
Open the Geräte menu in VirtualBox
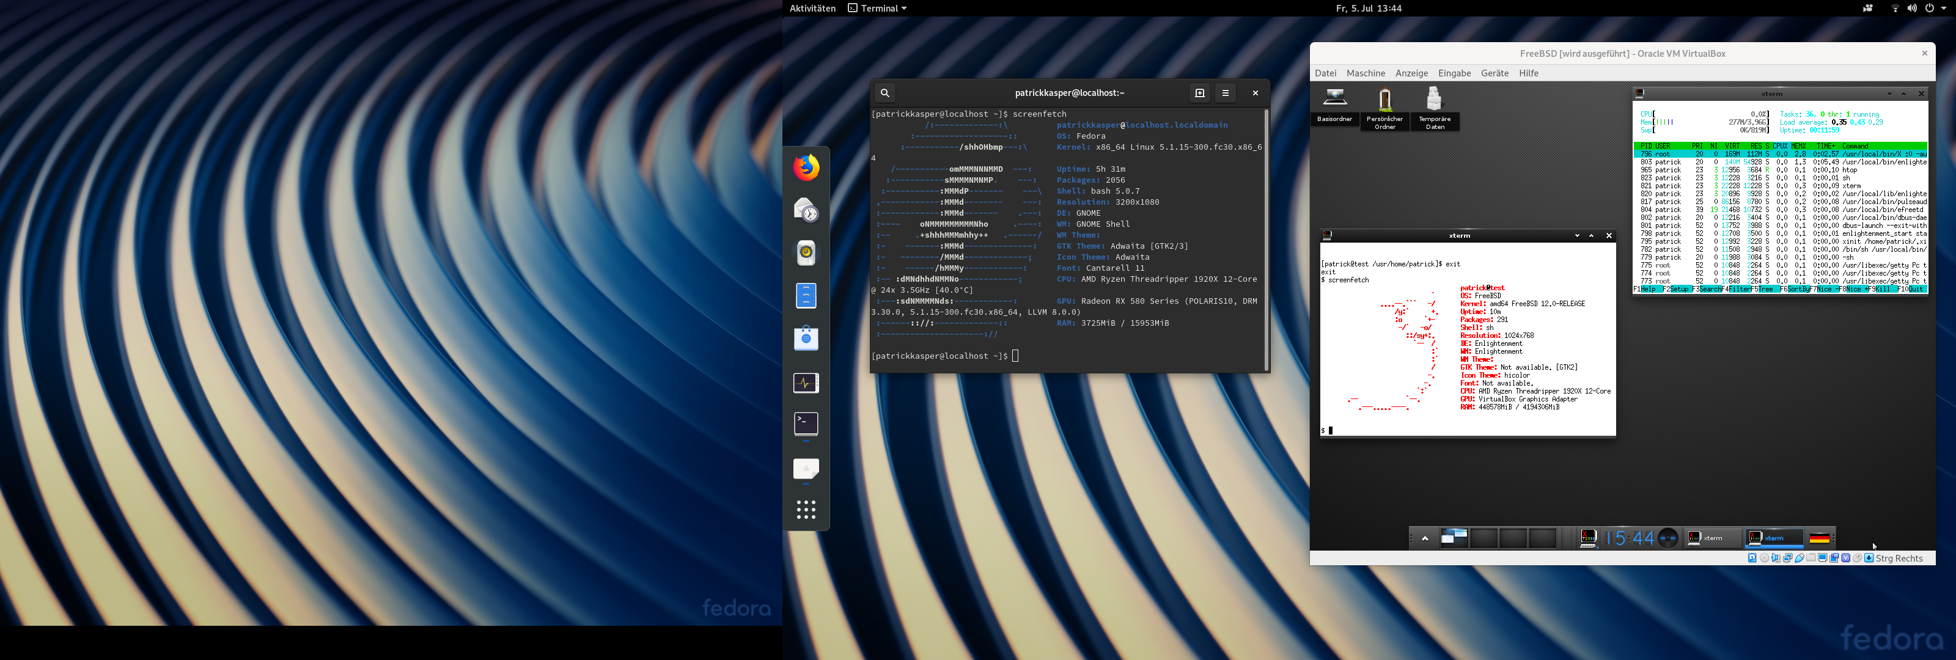pos(1495,73)
